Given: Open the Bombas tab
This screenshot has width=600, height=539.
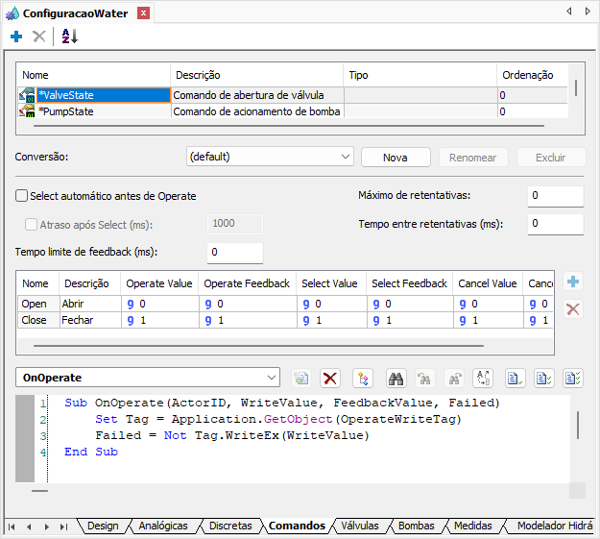Looking at the screenshot, I should 416,527.
